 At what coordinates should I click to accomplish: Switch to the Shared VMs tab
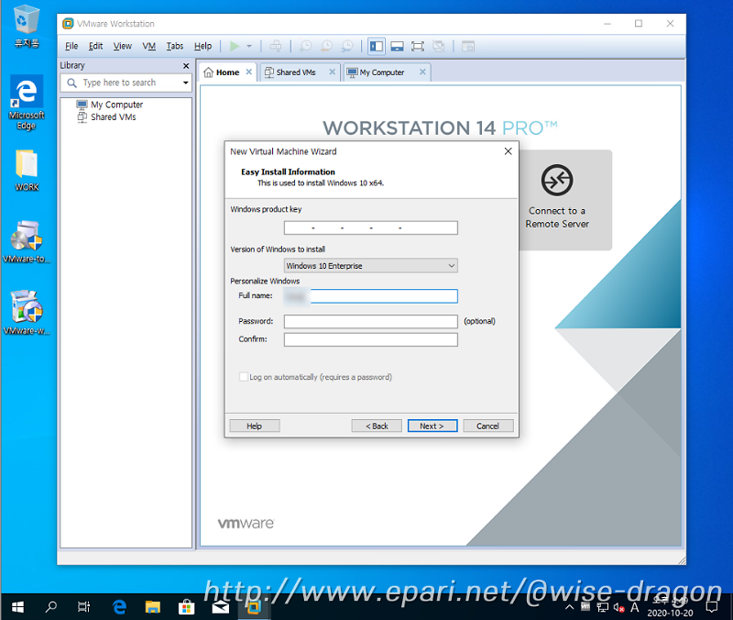pyautogui.click(x=296, y=72)
